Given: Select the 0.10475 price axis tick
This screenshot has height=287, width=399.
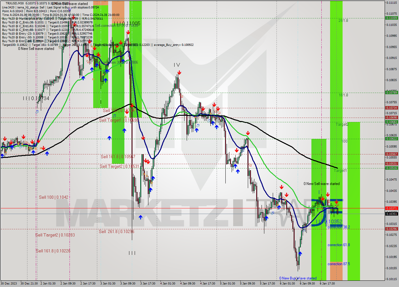Looking at the screenshot, I should [x=391, y=179].
